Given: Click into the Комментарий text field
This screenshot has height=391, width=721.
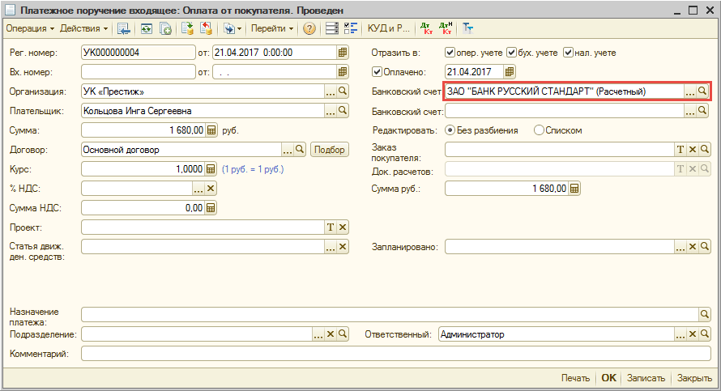Looking at the screenshot, I should point(389,354).
